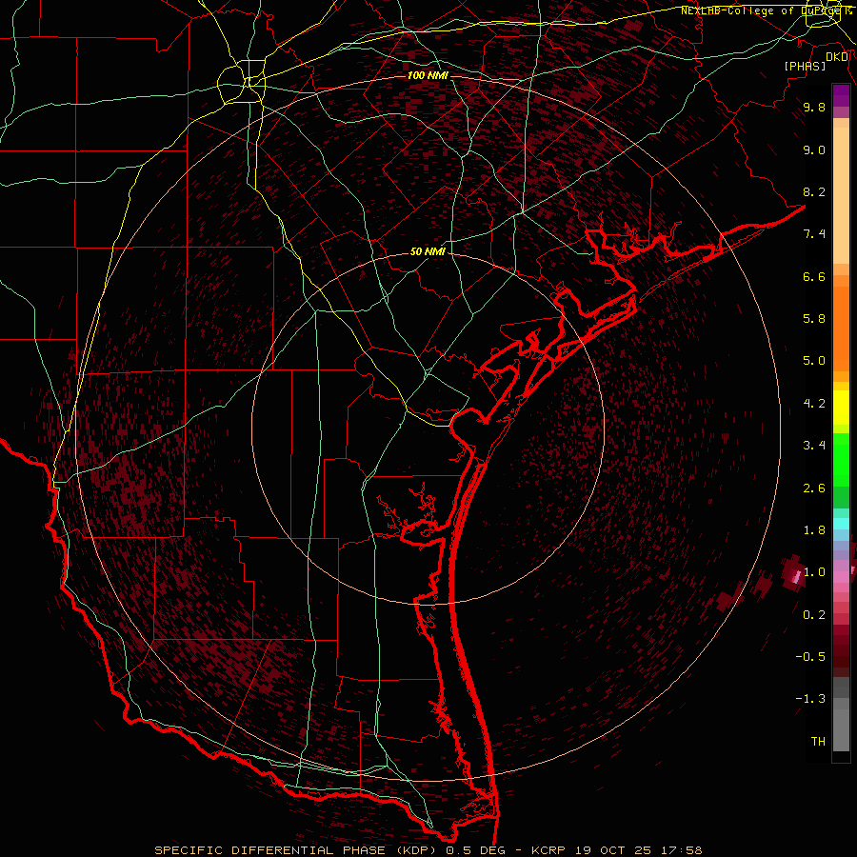Select the 3.4 legend value
The image size is (857, 857).
point(814,446)
